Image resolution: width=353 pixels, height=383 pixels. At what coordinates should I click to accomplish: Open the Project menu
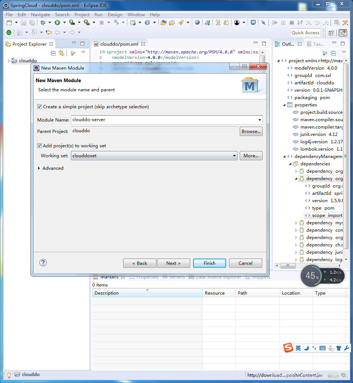[x=82, y=15]
